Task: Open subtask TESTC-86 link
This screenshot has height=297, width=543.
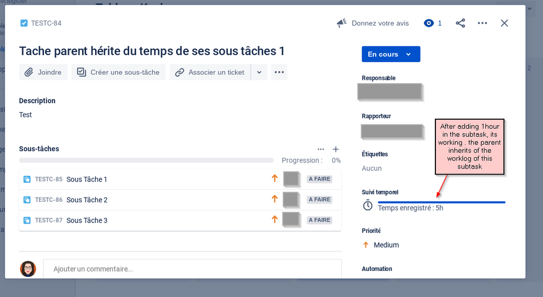Action: tap(48, 200)
